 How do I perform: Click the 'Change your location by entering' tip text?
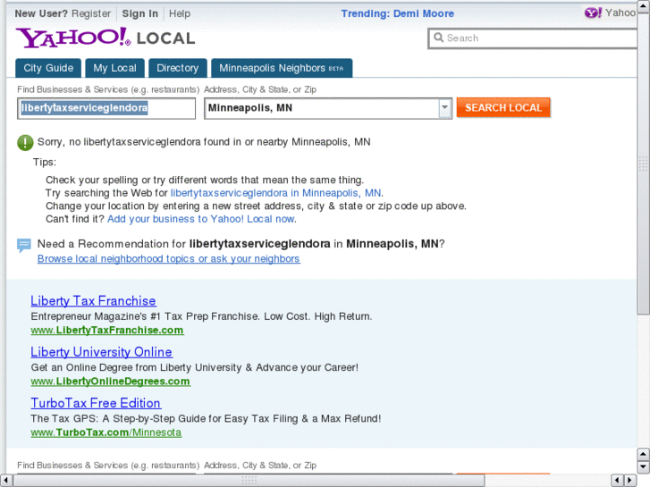tap(256, 206)
